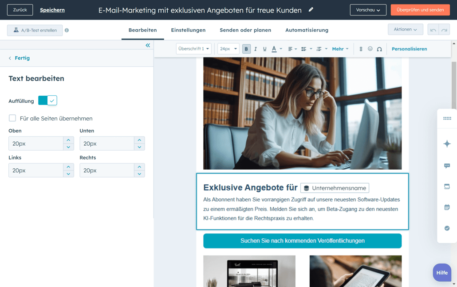Insert a link using the chain icon
457x287 pixels.
361,49
